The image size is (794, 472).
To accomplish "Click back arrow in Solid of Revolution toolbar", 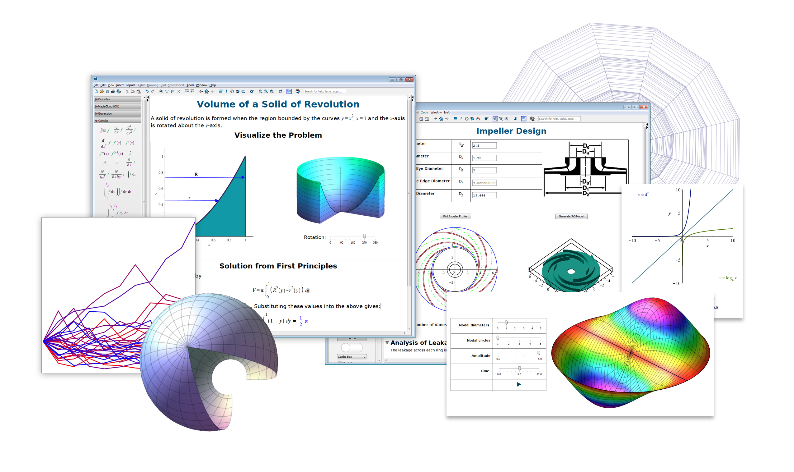I will coord(201,91).
